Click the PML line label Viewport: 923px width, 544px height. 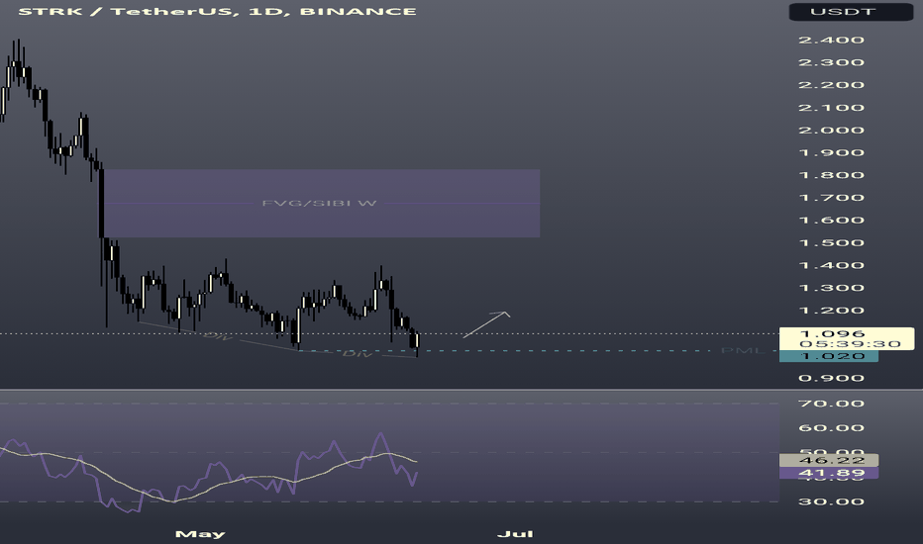pyautogui.click(x=741, y=350)
